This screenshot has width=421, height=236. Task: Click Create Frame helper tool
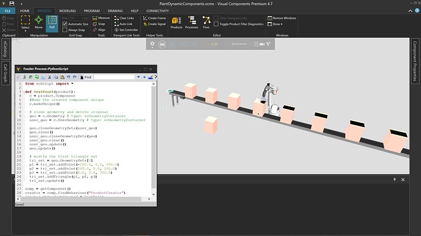[x=154, y=18]
